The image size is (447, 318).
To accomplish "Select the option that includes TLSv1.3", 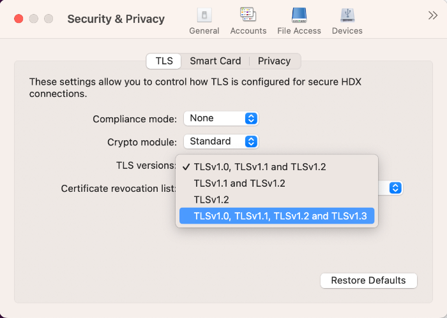I will coord(280,217).
